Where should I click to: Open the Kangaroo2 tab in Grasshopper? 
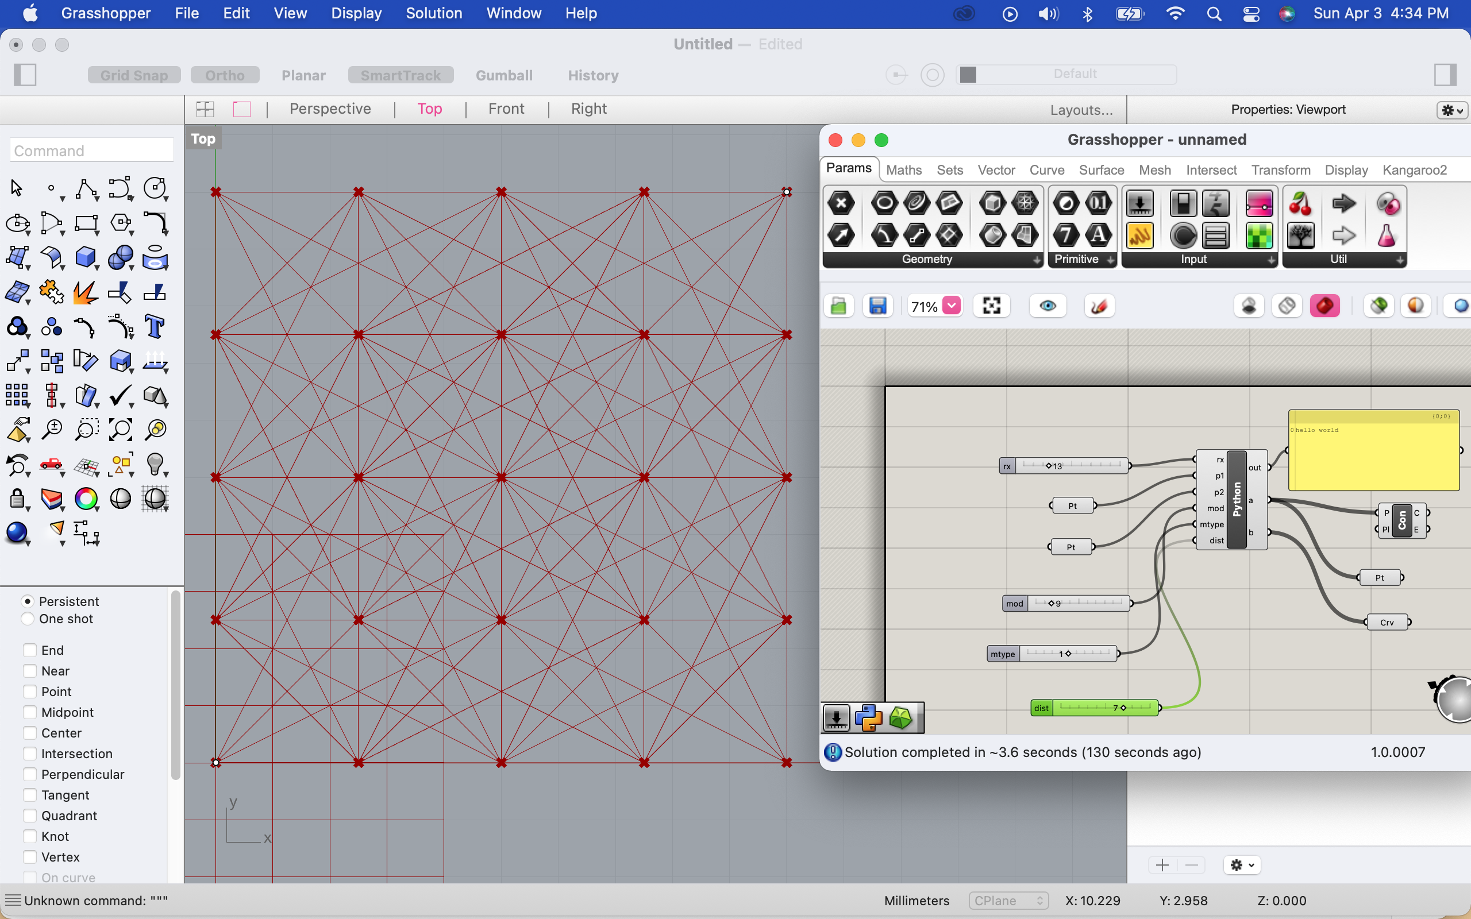(x=1415, y=170)
